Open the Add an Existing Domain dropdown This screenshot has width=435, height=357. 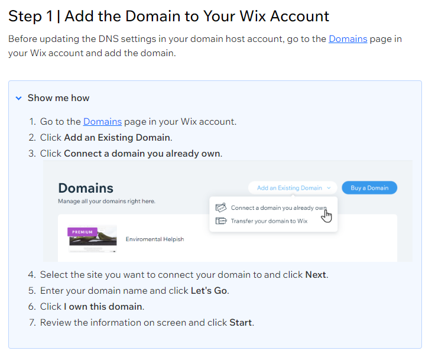click(293, 188)
